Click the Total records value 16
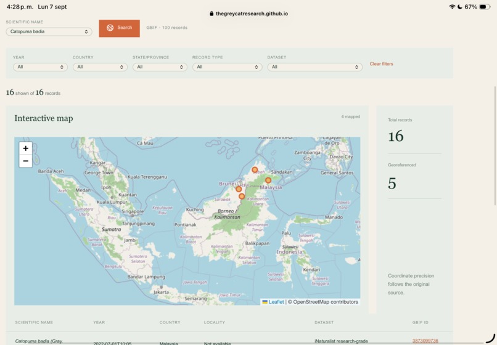497x345 pixels. point(396,136)
